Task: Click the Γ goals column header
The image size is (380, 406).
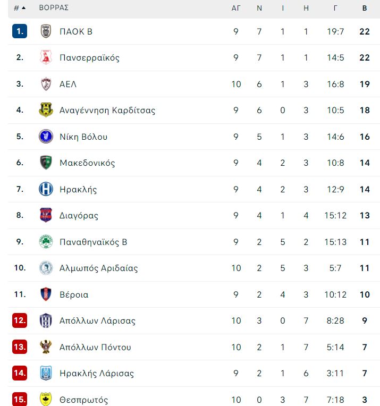Action: coord(335,9)
